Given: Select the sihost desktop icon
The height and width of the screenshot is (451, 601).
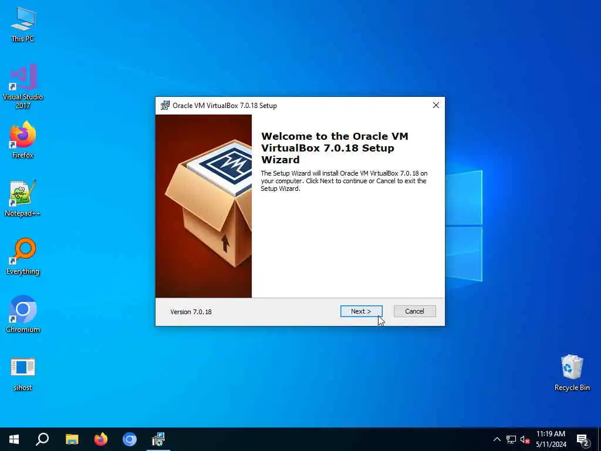Looking at the screenshot, I should pyautogui.click(x=23, y=374).
